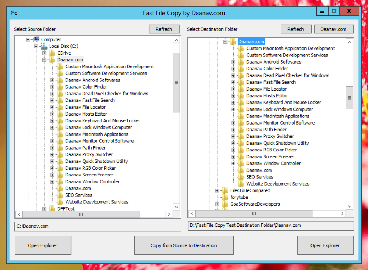
Task: Click the folder icon of highlighted destination Daanav.com
Action: click(x=233, y=42)
